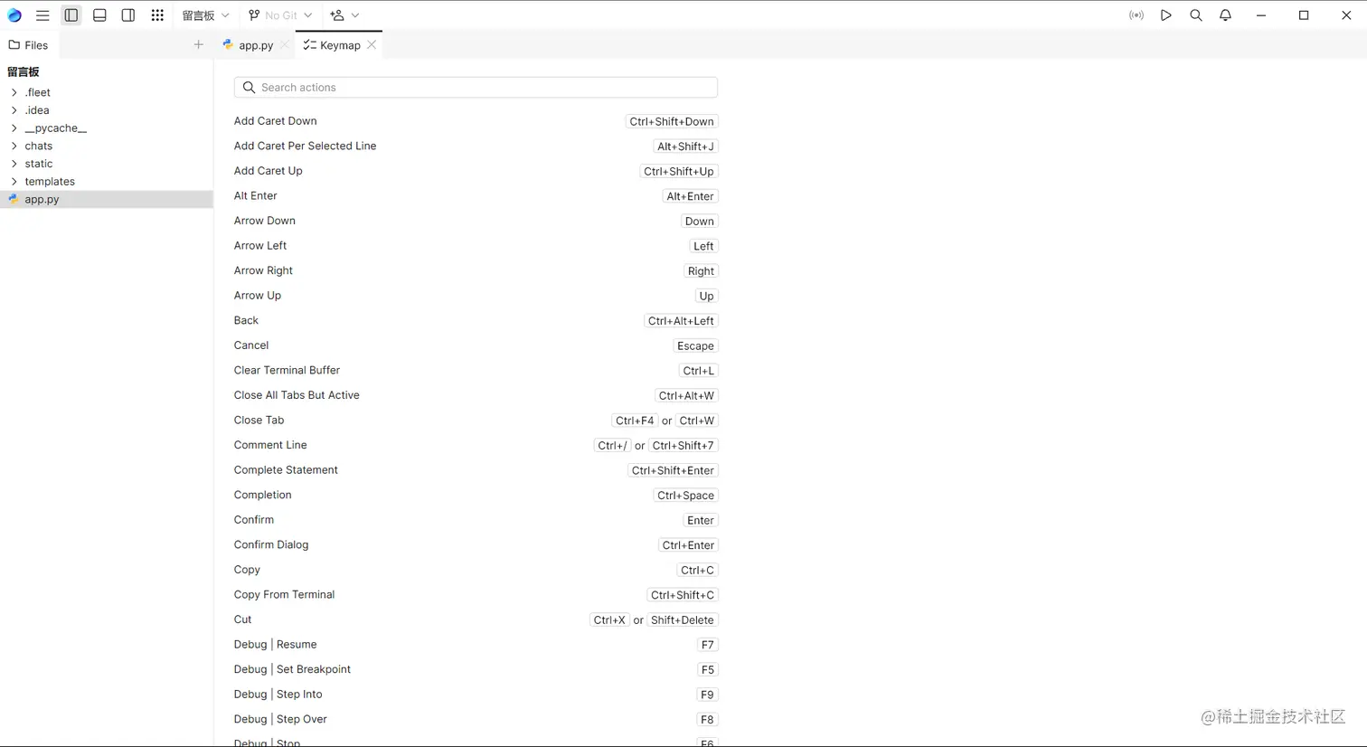Click the Ctrl+W shortcut for Close Tab
Screen dimensions: 1367x747
(697, 421)
